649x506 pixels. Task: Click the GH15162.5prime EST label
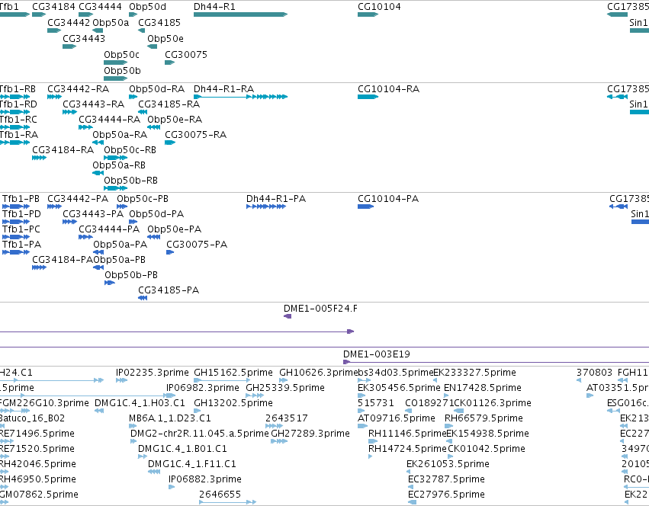click(x=233, y=373)
